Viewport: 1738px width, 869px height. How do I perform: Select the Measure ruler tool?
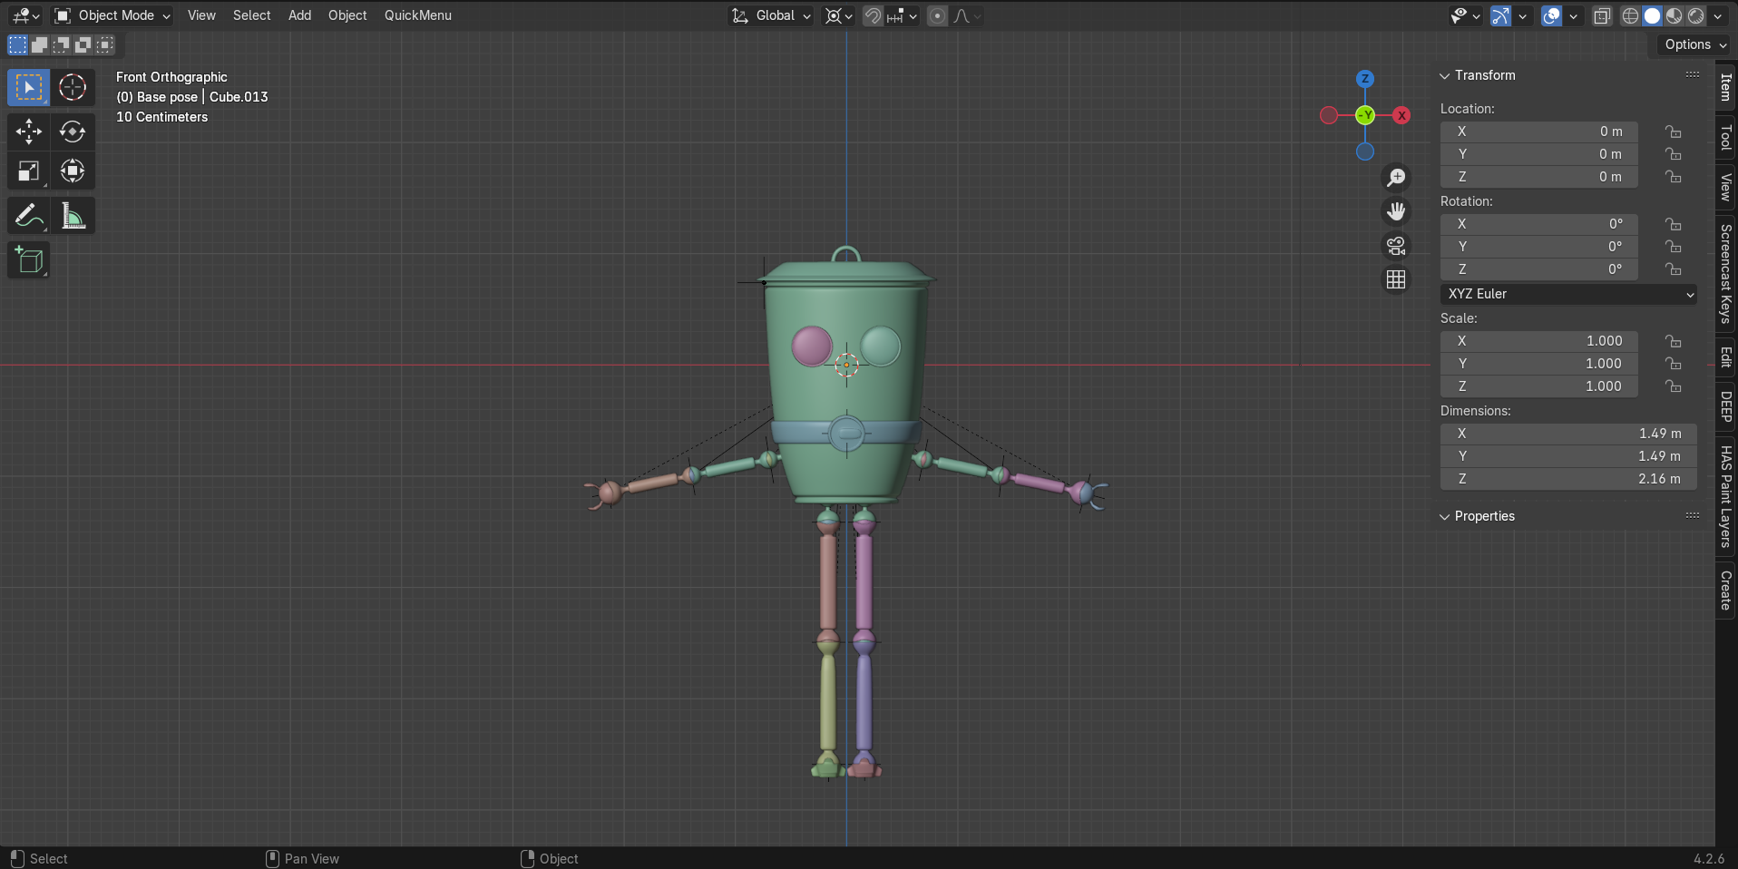[x=73, y=216]
